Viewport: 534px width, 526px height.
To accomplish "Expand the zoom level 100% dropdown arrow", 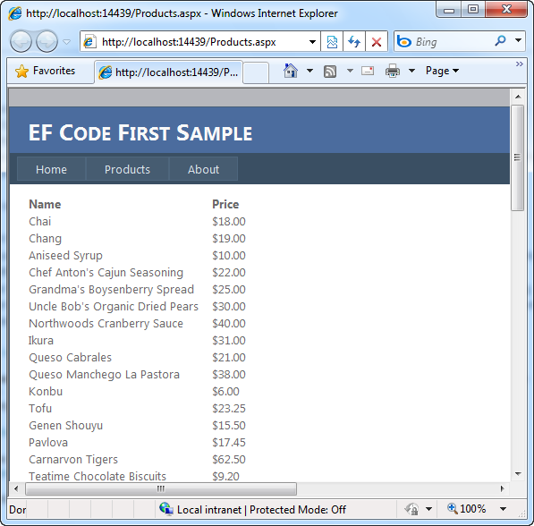I will [503, 509].
